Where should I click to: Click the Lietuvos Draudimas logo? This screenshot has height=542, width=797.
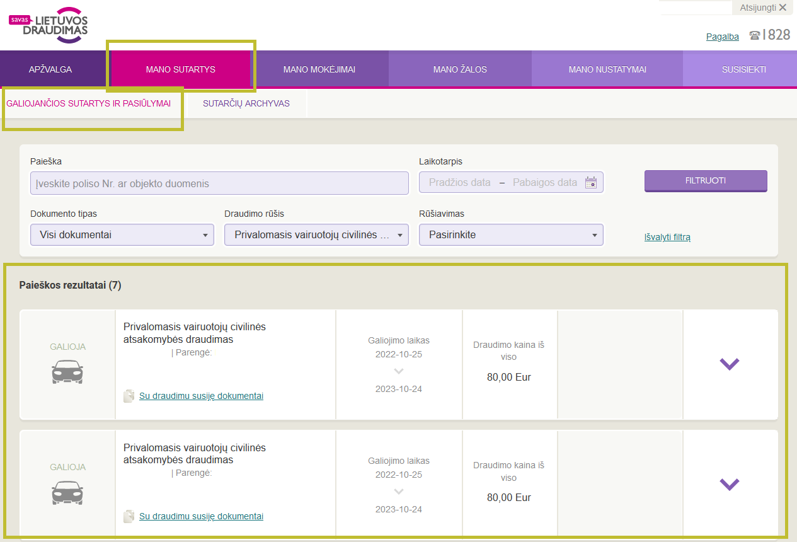(x=48, y=25)
